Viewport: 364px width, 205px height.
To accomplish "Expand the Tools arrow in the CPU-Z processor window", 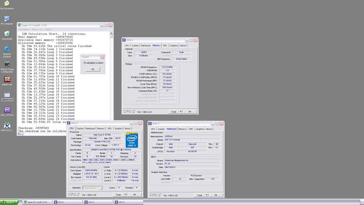I will 125,194.
